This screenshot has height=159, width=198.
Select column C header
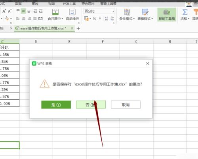tap(10, 42)
